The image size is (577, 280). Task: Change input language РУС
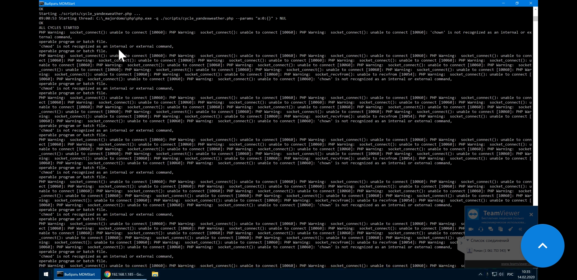pos(510,274)
